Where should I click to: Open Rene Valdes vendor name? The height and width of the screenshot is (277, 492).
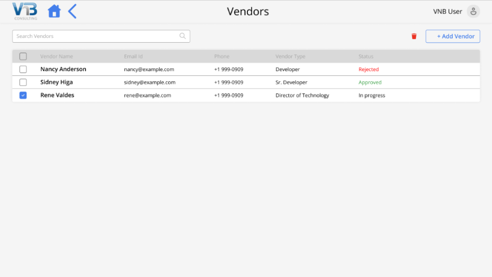[x=57, y=95]
